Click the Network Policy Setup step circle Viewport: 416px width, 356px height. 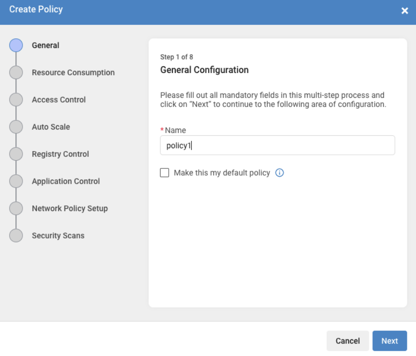[16, 208]
